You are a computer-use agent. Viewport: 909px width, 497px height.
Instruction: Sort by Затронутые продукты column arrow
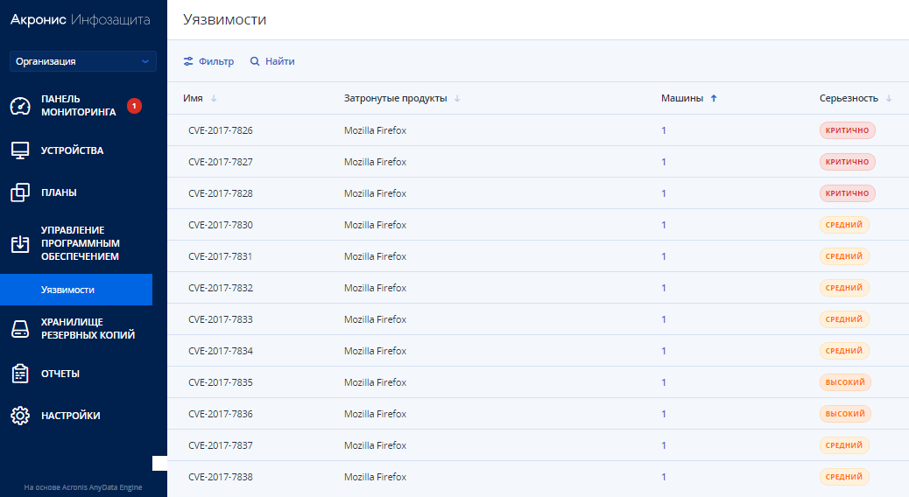(457, 99)
